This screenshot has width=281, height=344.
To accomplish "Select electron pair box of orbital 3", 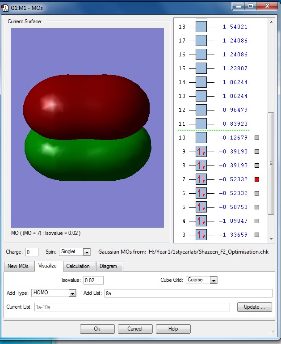I will pyautogui.click(x=201, y=235).
